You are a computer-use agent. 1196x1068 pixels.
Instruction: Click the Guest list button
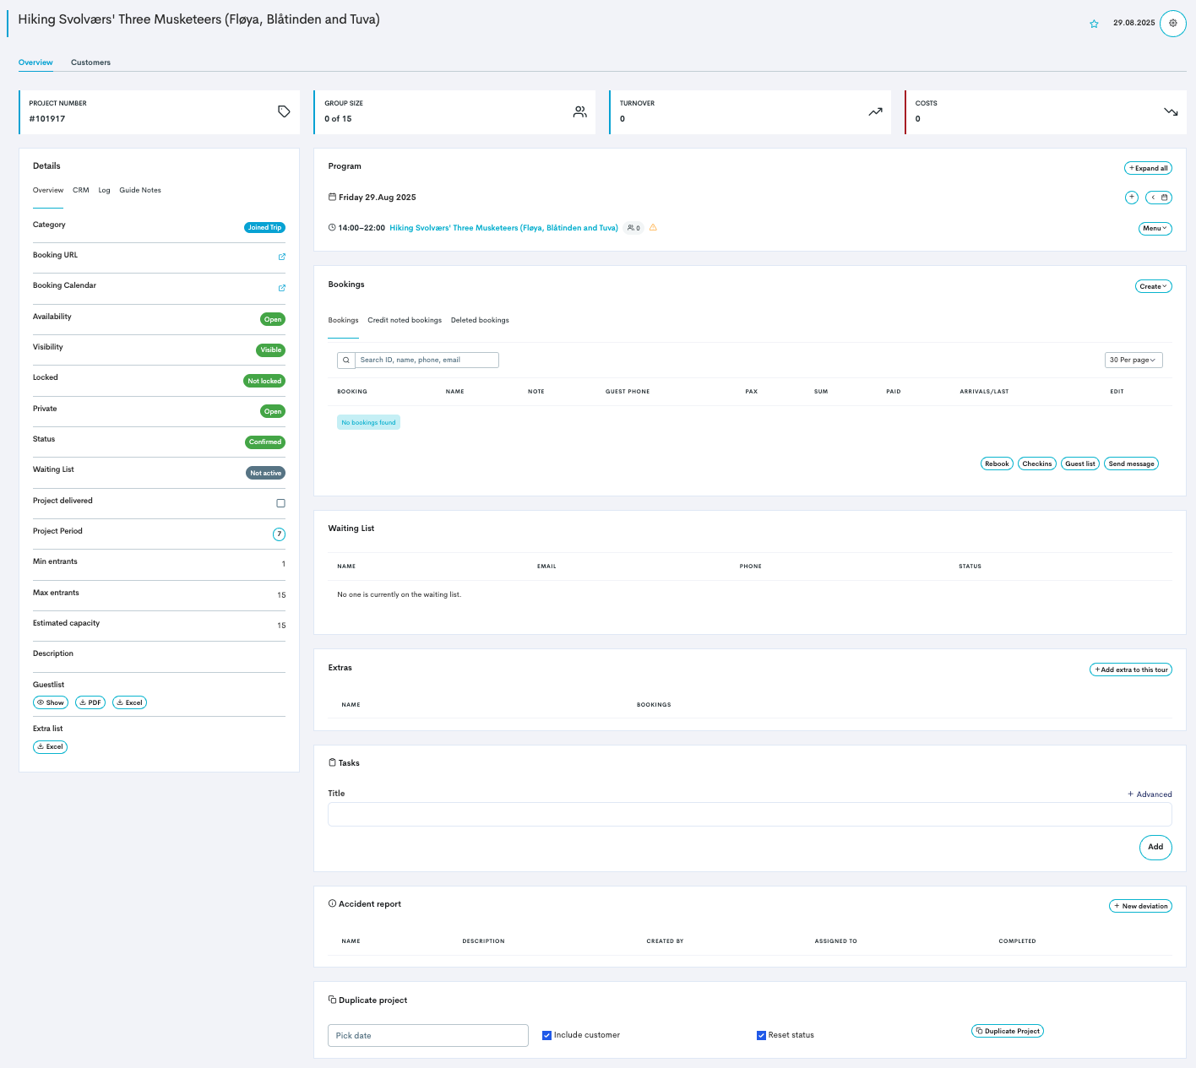coord(1080,464)
